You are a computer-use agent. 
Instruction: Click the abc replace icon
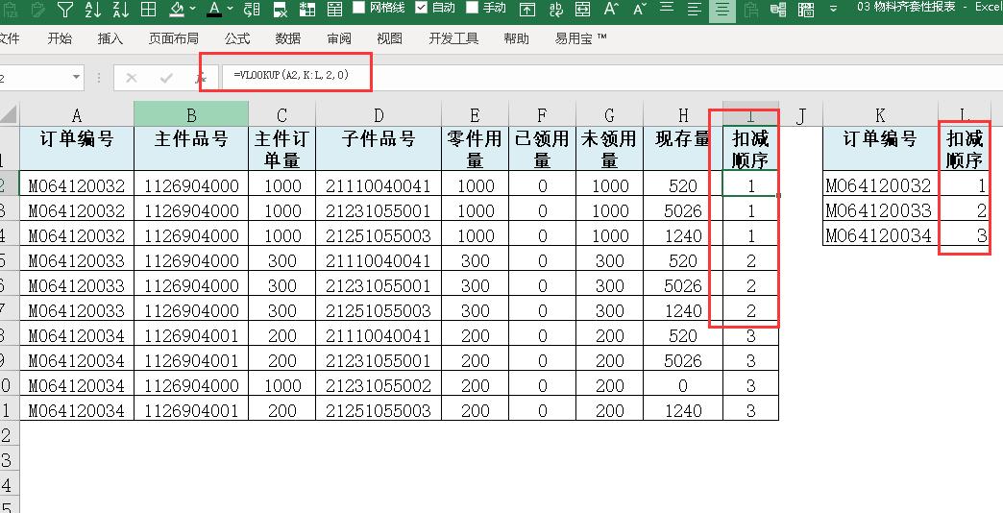(x=555, y=9)
